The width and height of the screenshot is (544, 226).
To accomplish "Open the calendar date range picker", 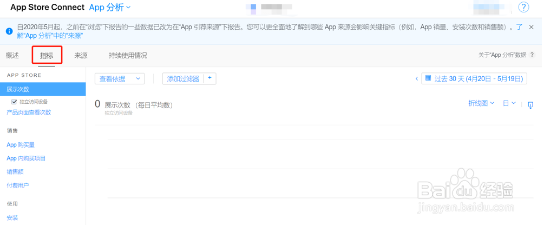I will click(x=474, y=79).
